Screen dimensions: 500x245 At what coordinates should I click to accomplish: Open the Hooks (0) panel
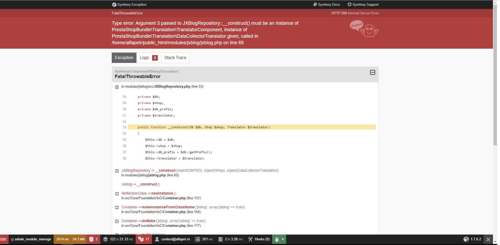point(259,239)
